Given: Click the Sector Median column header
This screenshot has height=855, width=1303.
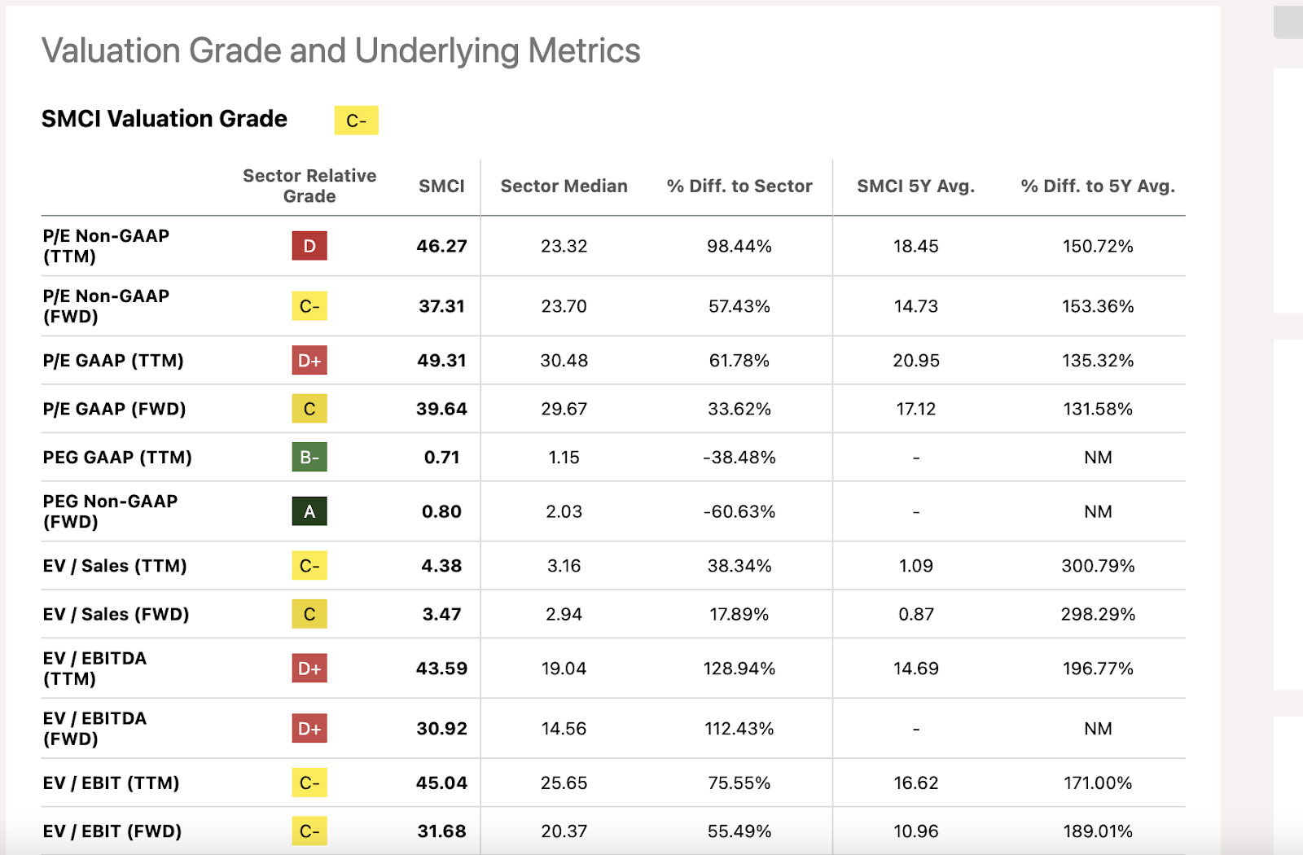Looking at the screenshot, I should [564, 186].
